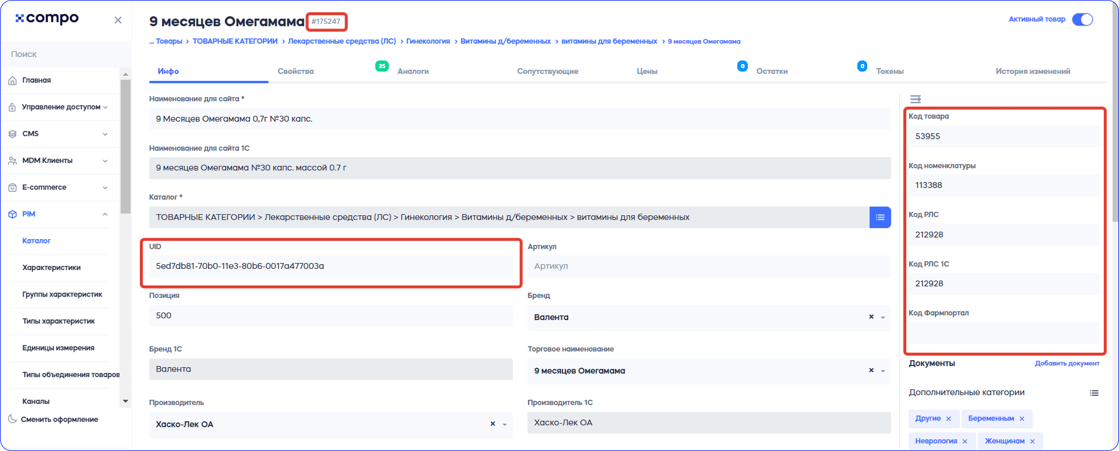Screen dimensions: 1119x451
Task: Click the Код товара field 53955
Action: click(x=1004, y=136)
